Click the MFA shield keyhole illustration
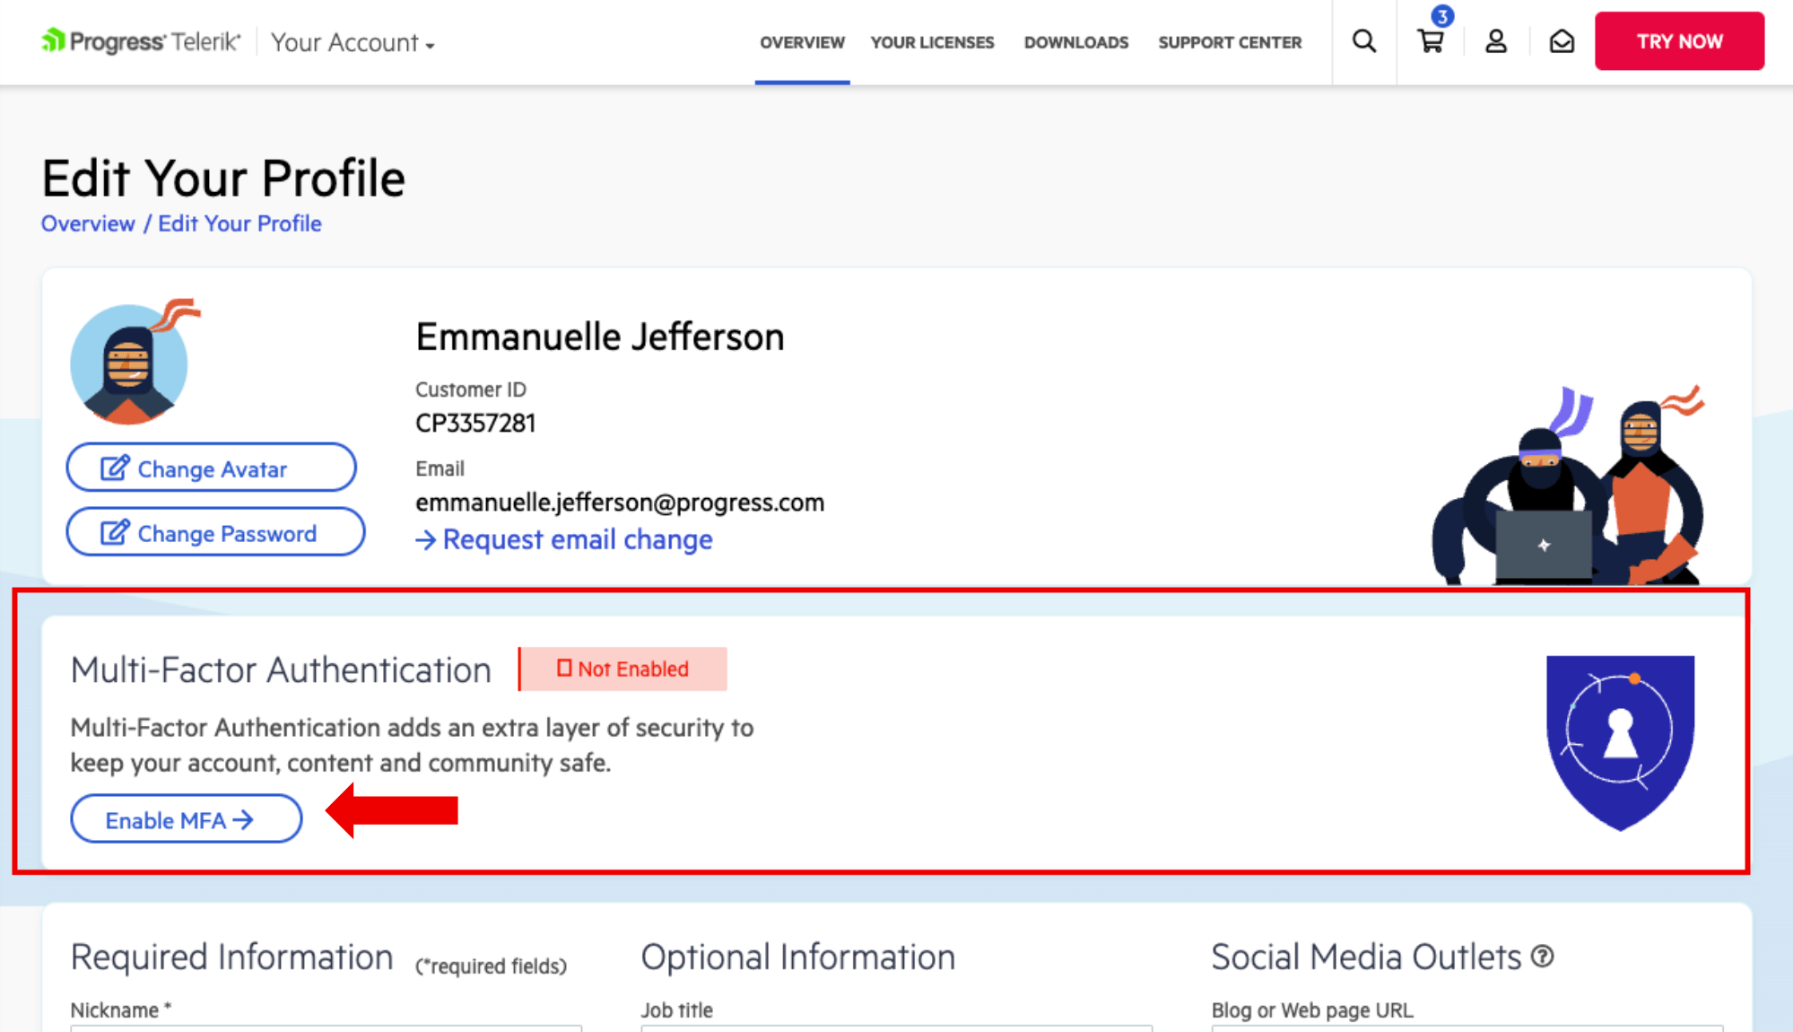The height and width of the screenshot is (1032, 1793). click(x=1620, y=743)
